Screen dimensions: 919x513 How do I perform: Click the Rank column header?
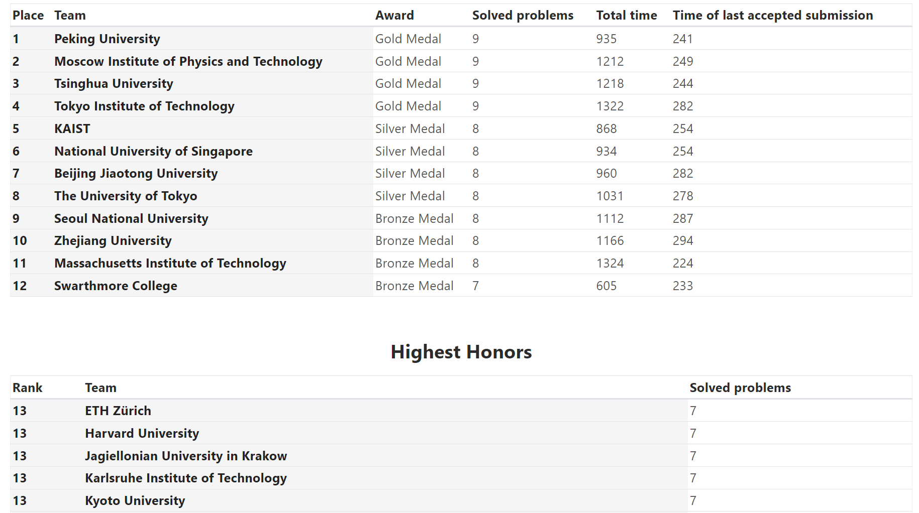(x=28, y=388)
